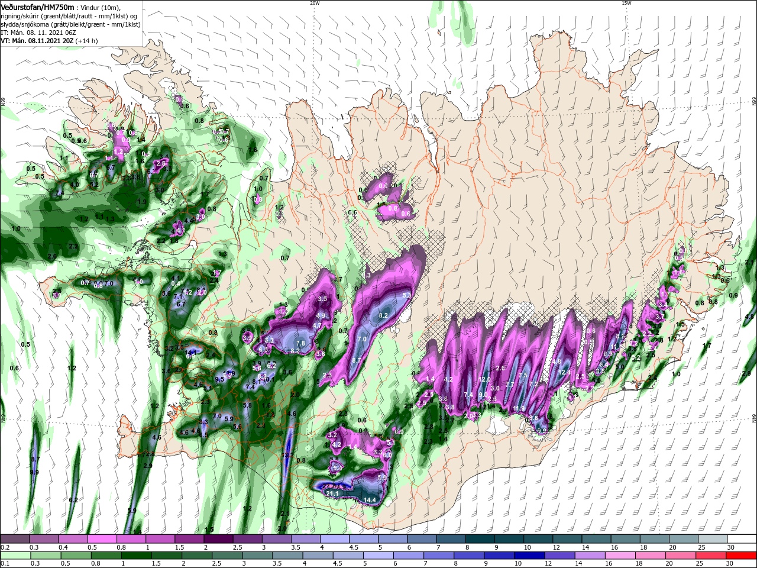Click the snow legend swatch labeled 3

pos(277,539)
